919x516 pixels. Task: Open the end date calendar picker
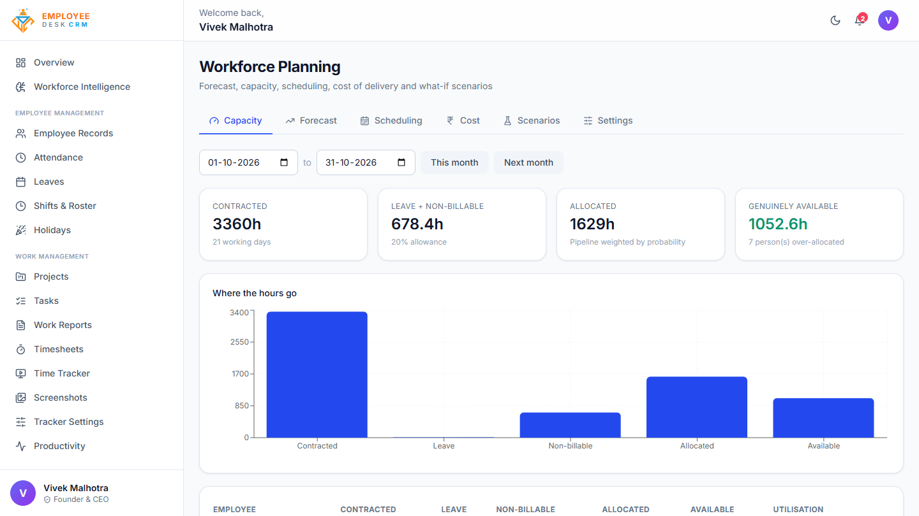pos(401,162)
